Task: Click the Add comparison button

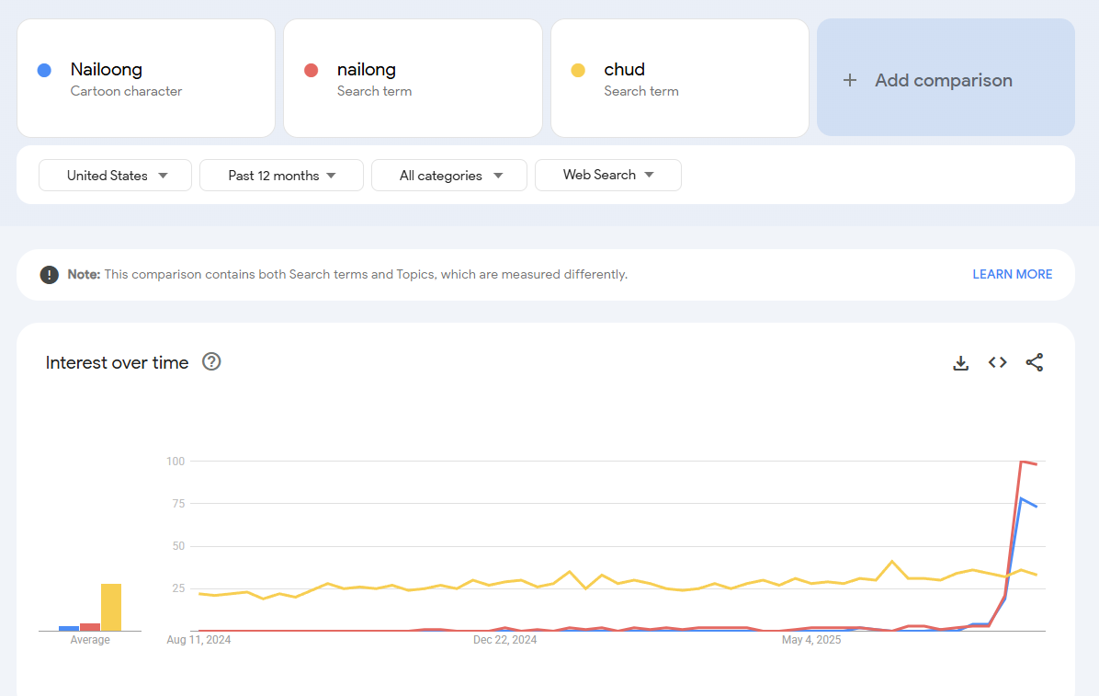Action: (946, 78)
